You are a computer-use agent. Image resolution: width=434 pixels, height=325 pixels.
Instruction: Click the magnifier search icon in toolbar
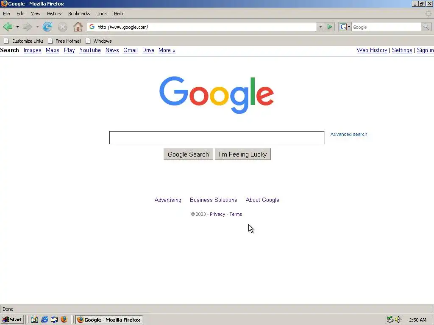click(x=426, y=27)
